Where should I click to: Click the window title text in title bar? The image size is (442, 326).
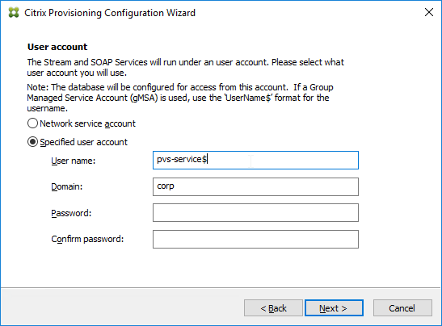point(110,13)
